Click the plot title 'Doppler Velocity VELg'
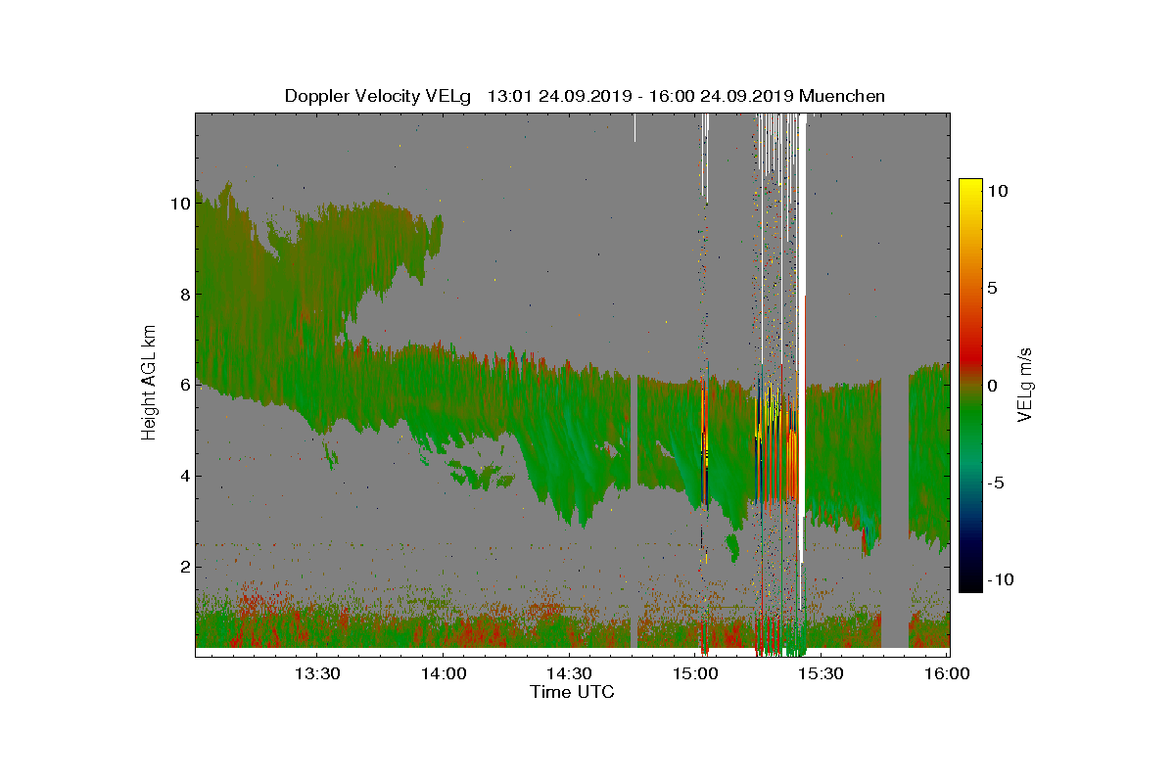 coord(377,96)
